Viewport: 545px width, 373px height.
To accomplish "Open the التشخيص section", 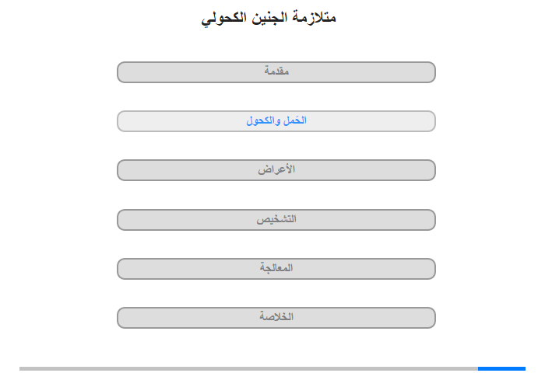I will coord(276,220).
